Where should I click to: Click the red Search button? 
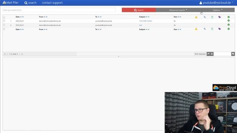(x=139, y=10)
